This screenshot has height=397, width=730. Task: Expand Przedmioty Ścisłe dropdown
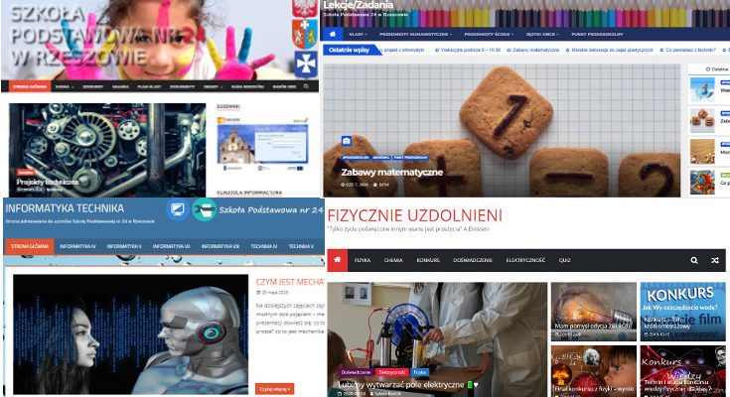coord(489,35)
